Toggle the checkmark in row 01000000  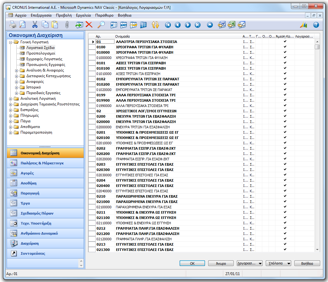(285, 57)
